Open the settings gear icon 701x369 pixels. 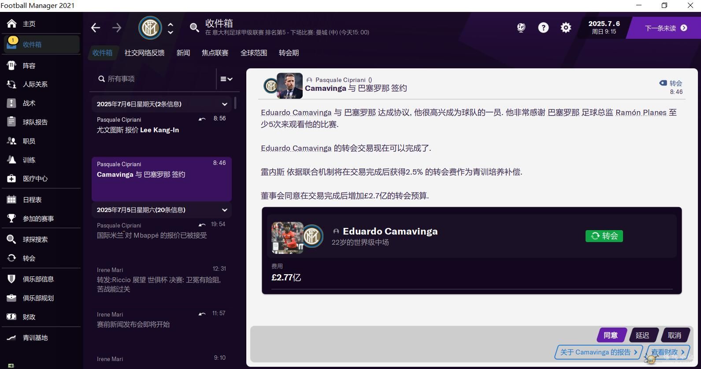[566, 28]
